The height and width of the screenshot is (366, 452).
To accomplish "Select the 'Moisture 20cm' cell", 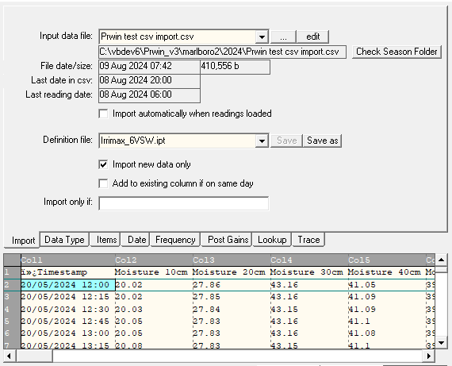I will (232, 272).
